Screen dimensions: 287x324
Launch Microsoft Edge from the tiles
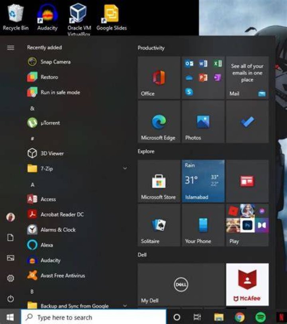click(159, 122)
